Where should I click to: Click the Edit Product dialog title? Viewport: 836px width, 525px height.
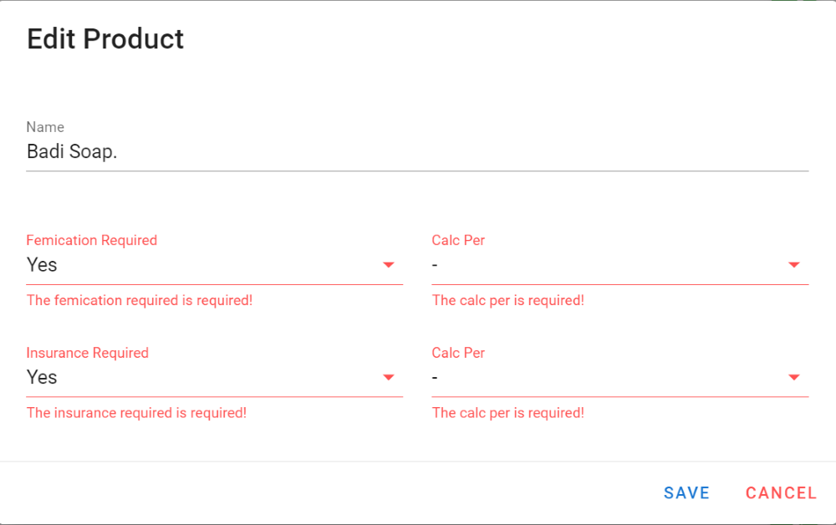pos(105,39)
